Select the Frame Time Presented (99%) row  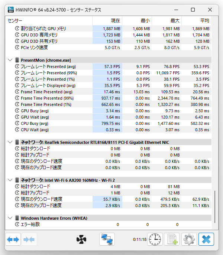tap(113, 98)
